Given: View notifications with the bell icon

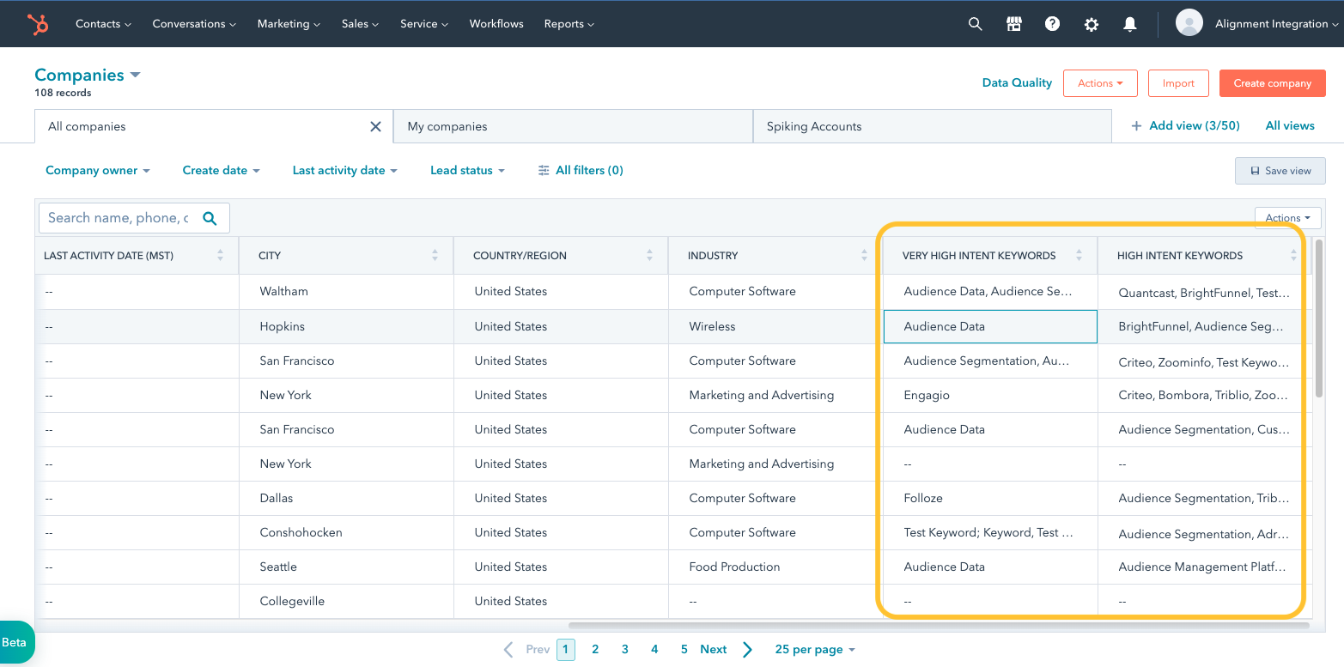Looking at the screenshot, I should [1130, 24].
